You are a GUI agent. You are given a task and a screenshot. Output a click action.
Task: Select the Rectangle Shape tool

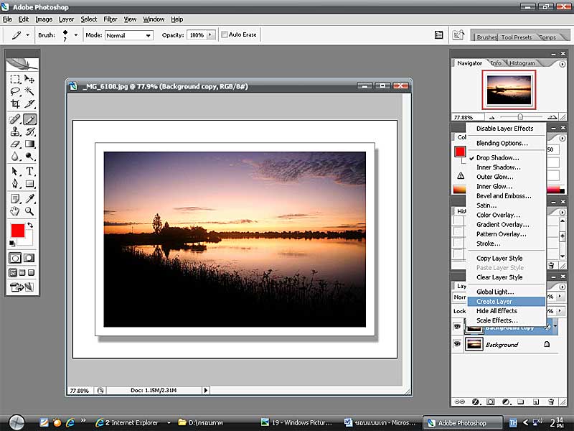click(29, 183)
